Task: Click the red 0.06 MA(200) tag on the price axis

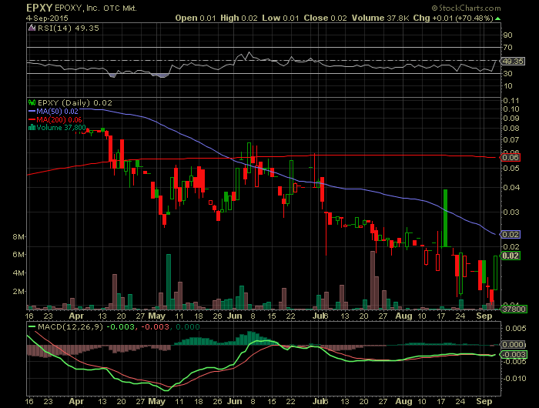Action: [511, 157]
